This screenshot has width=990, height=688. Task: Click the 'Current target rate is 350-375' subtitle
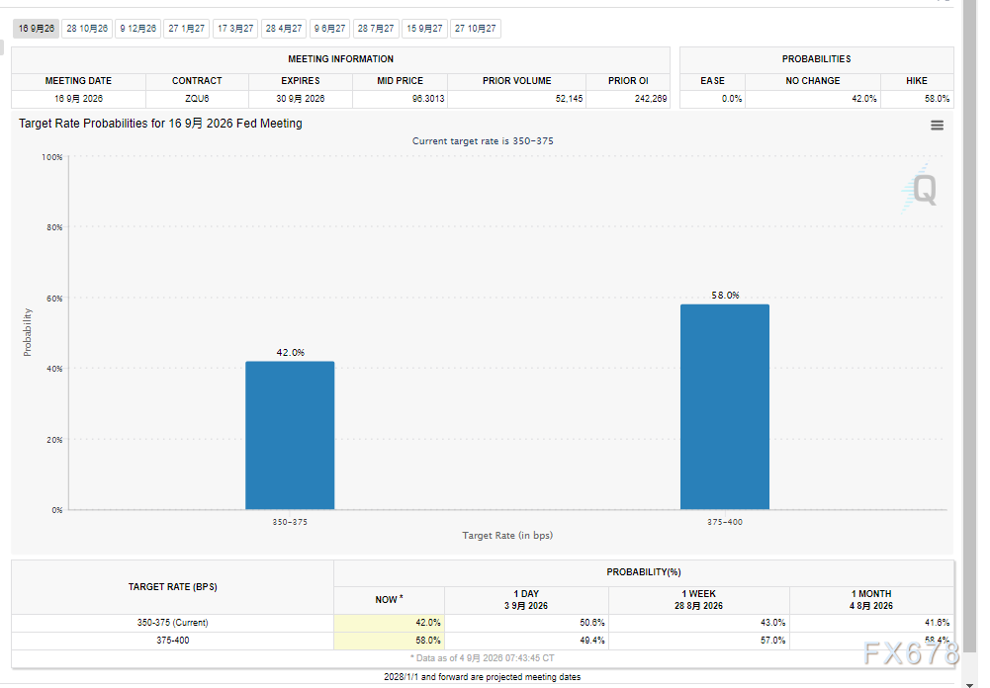tap(483, 140)
